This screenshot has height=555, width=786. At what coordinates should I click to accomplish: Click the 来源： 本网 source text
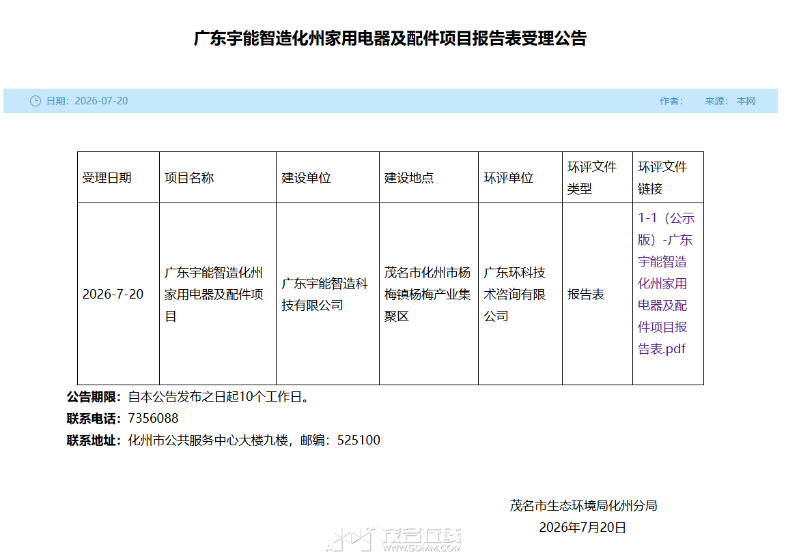point(730,101)
